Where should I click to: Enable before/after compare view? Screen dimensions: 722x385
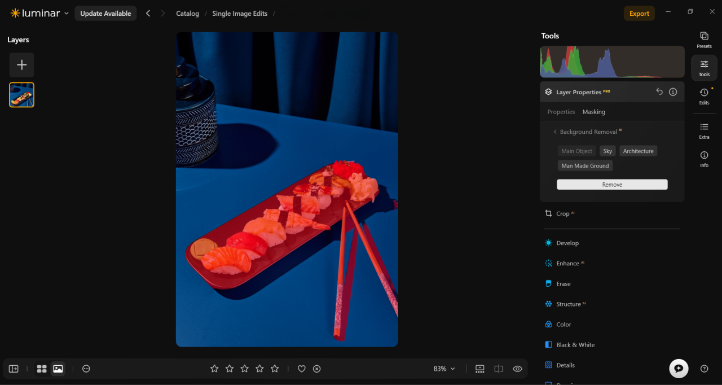(x=499, y=369)
